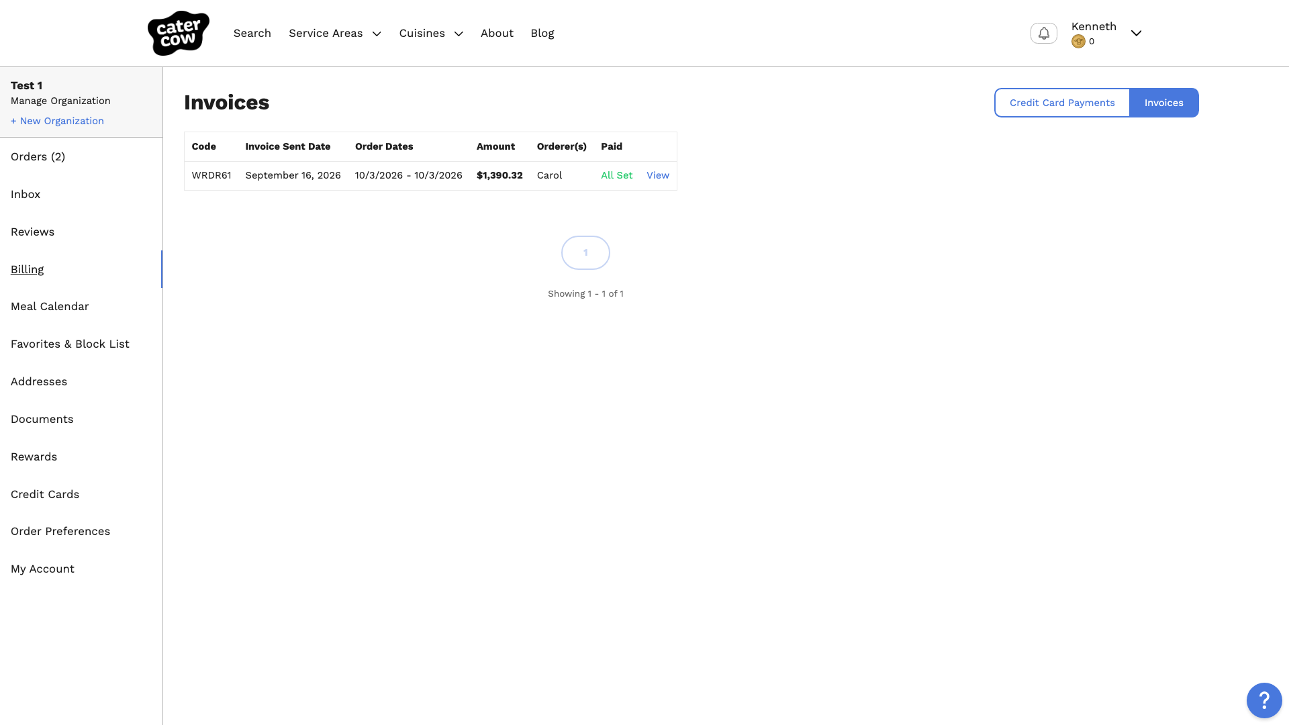This screenshot has width=1289, height=725.
Task: Open the help question mark button
Action: (1264, 700)
